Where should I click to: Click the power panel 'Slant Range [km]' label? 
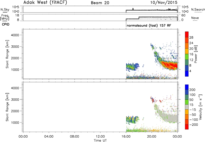(7, 54)
